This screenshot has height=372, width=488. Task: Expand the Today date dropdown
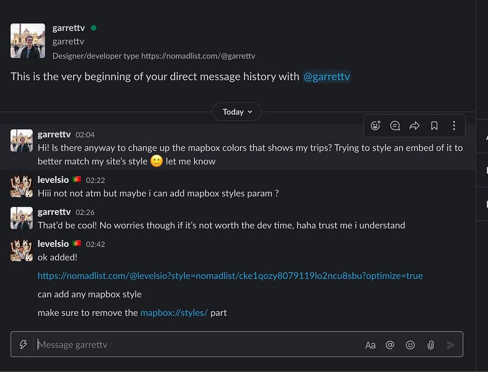237,112
